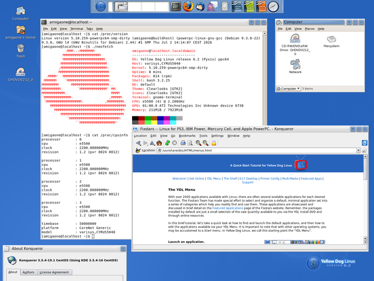Open the E17 Desktop link
374x281 pixels.
point(248,179)
